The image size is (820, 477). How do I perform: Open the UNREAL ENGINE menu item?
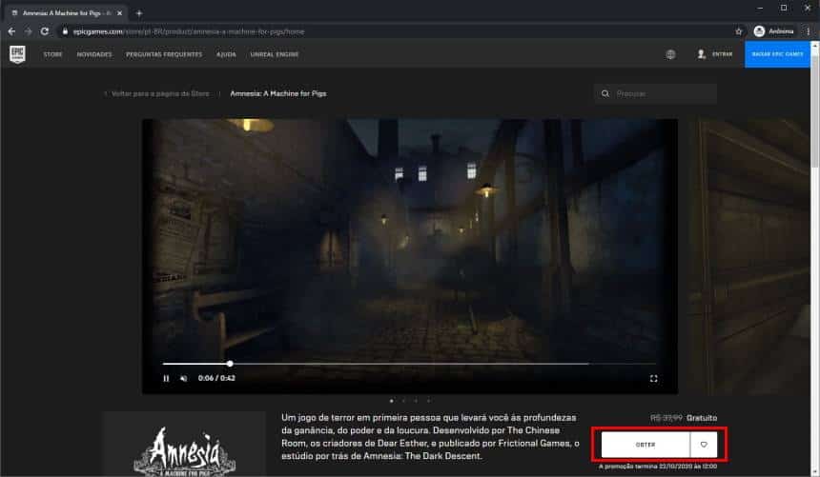(x=274, y=54)
